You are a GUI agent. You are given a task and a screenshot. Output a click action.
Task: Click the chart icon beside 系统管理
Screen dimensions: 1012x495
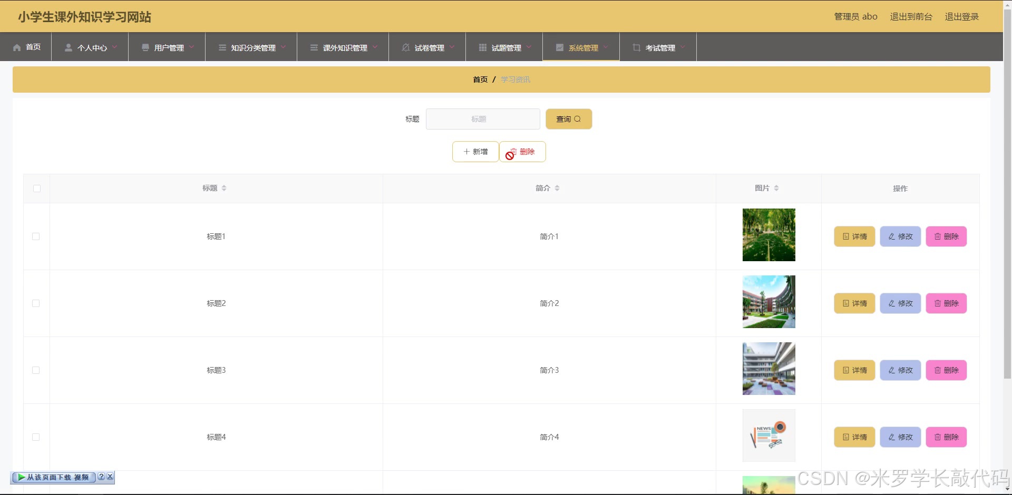(560, 47)
